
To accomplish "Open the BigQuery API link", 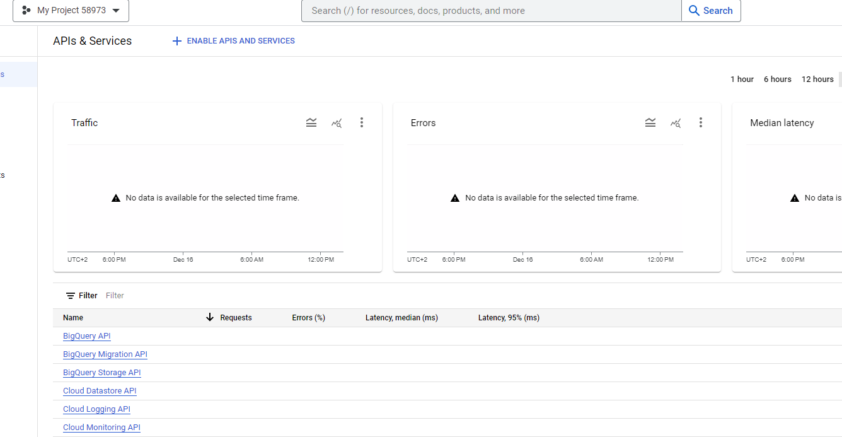I will (87, 336).
